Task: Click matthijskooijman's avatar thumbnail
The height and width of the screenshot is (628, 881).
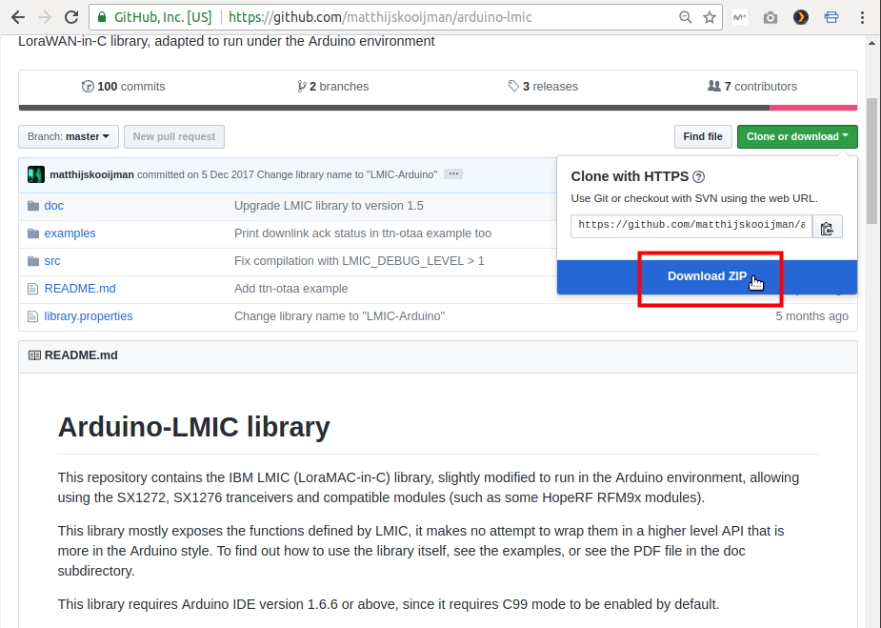Action: 36,174
